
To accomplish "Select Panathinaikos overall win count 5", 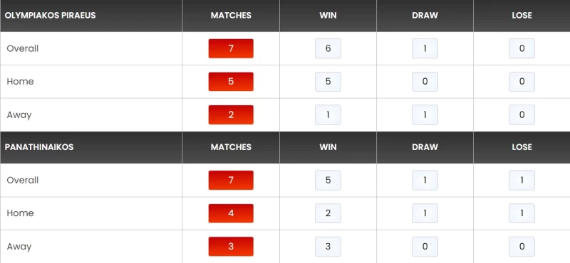I will (328, 180).
